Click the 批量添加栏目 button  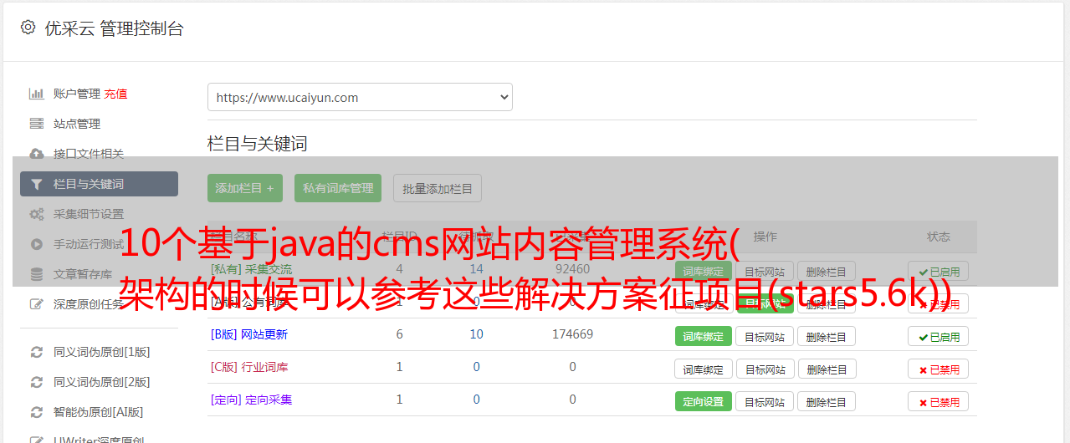click(x=438, y=188)
